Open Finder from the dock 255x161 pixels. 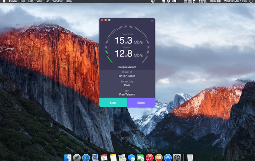tap(68, 157)
